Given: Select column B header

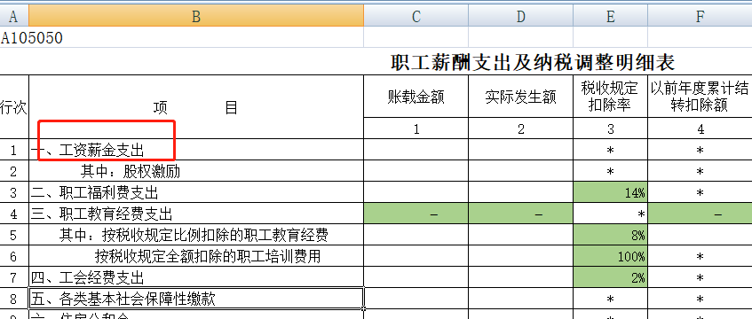Looking at the screenshot, I should coord(196,16).
